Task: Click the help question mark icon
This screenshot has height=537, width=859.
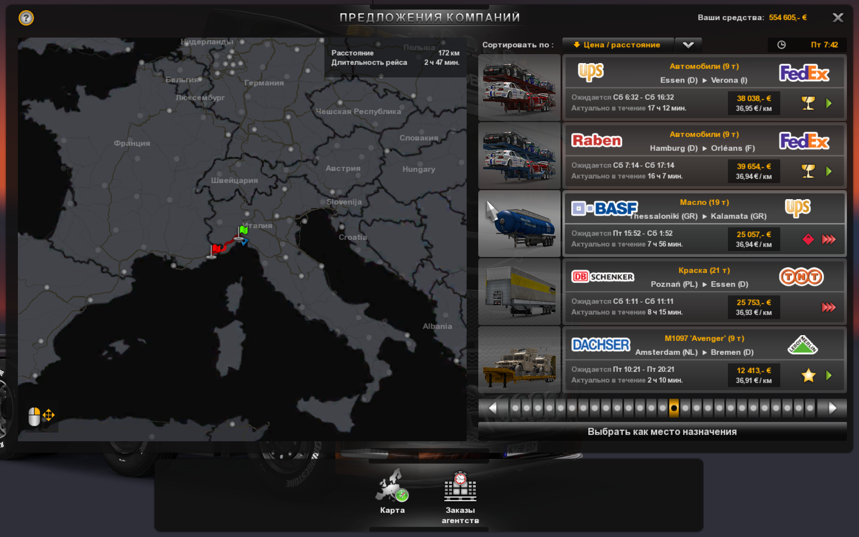Action: (26, 18)
